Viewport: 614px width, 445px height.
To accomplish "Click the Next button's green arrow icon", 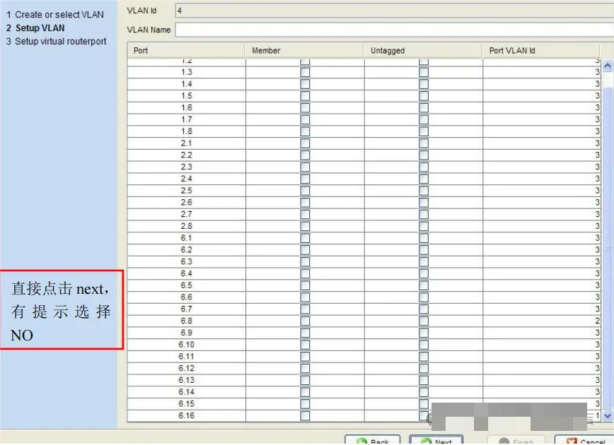I will (426, 442).
